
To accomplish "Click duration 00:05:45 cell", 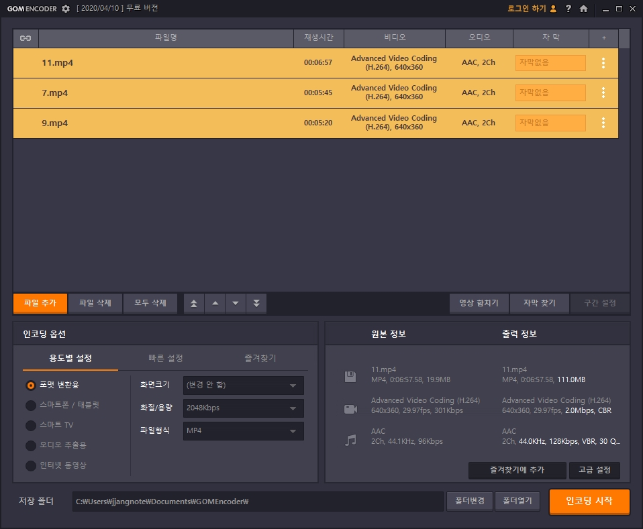I will [318, 93].
